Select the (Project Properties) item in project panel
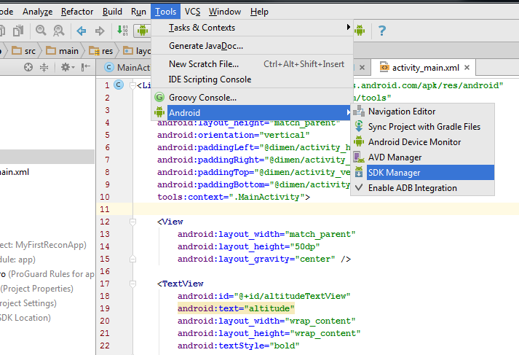The image size is (519, 355). click(36, 289)
